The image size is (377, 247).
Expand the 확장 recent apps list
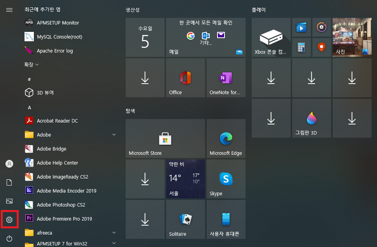[x=32, y=65]
